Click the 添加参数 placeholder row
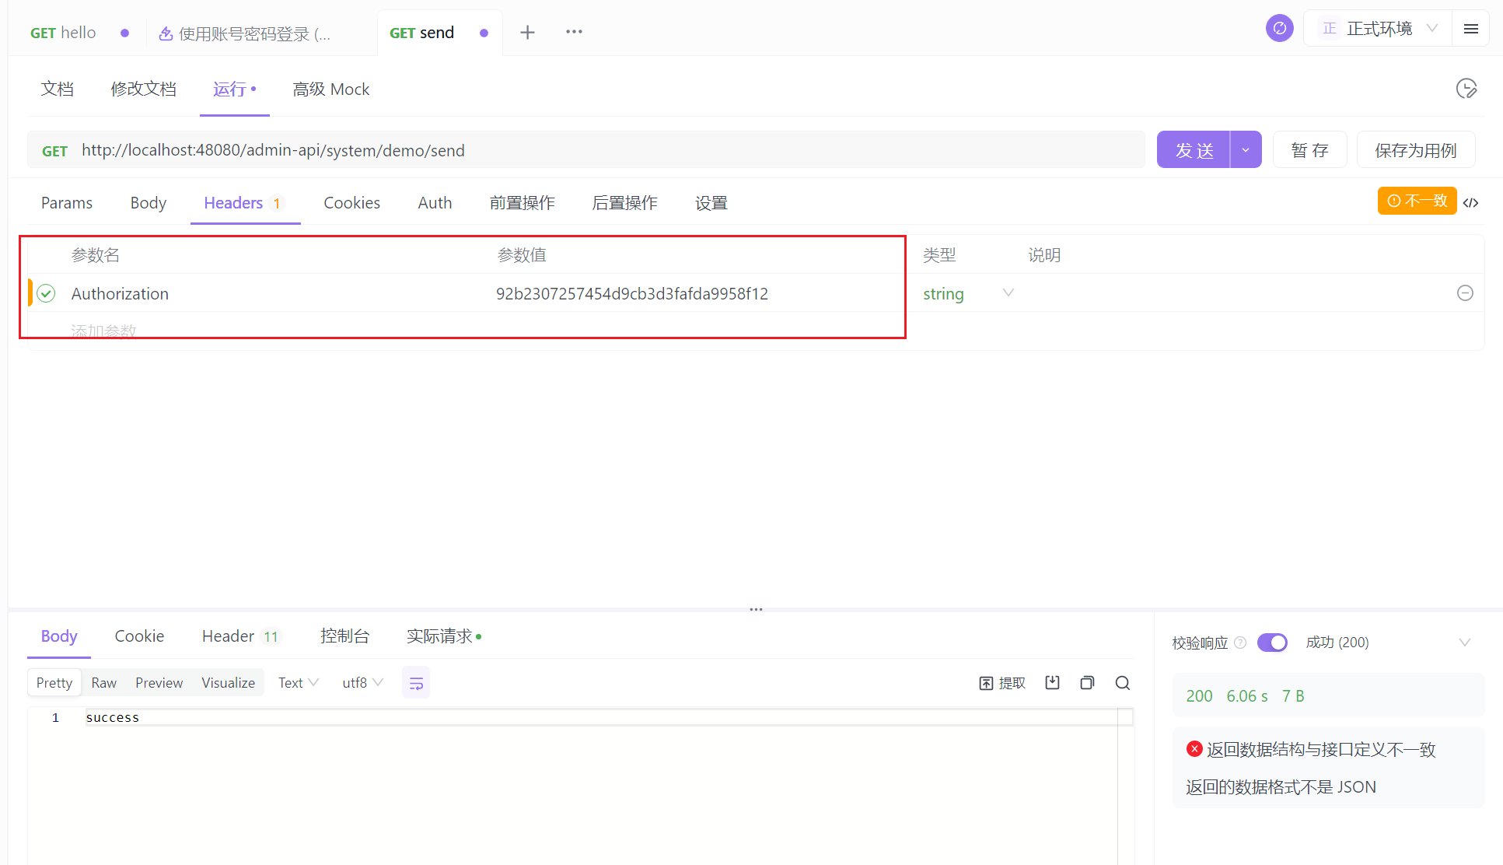 [x=103, y=331]
